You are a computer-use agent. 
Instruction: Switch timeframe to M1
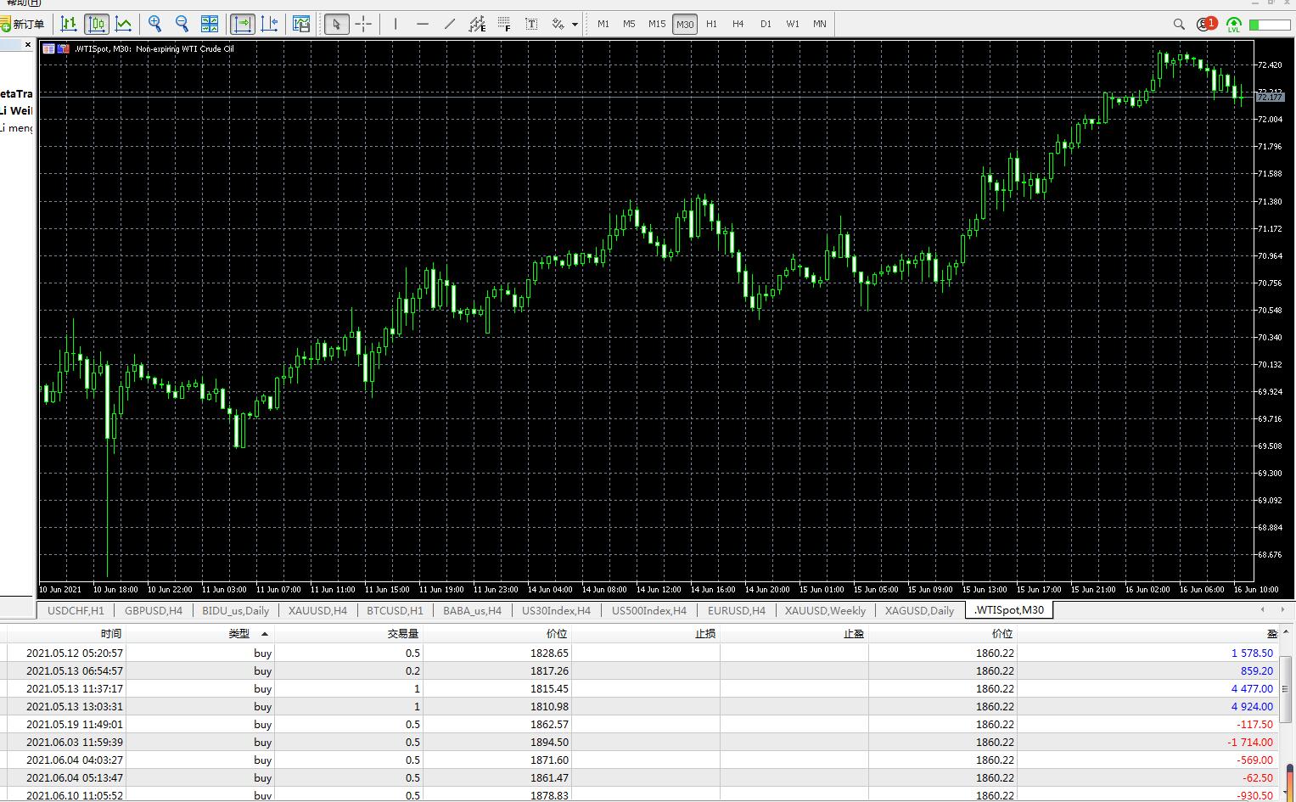pyautogui.click(x=603, y=24)
